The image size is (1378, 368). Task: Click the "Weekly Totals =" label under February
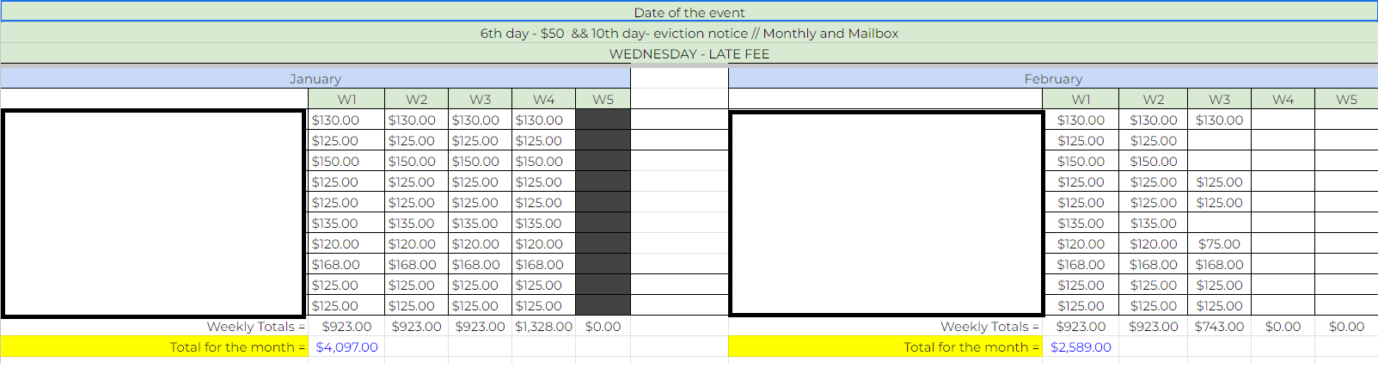(x=989, y=326)
